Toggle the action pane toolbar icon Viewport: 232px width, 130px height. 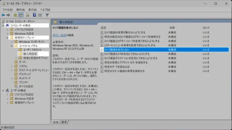click(x=40, y=15)
